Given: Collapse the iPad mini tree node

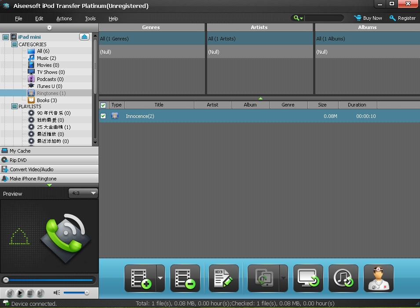Looking at the screenshot, I should coord(6,37).
